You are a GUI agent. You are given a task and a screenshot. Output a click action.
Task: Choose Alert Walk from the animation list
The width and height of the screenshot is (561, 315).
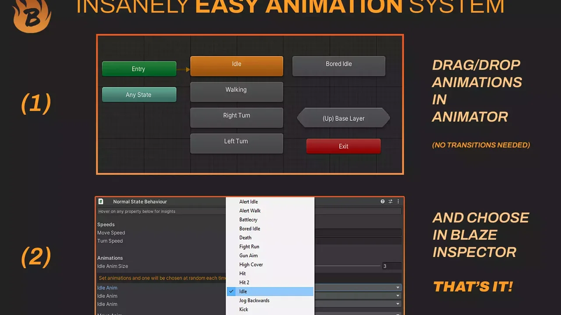(270, 210)
